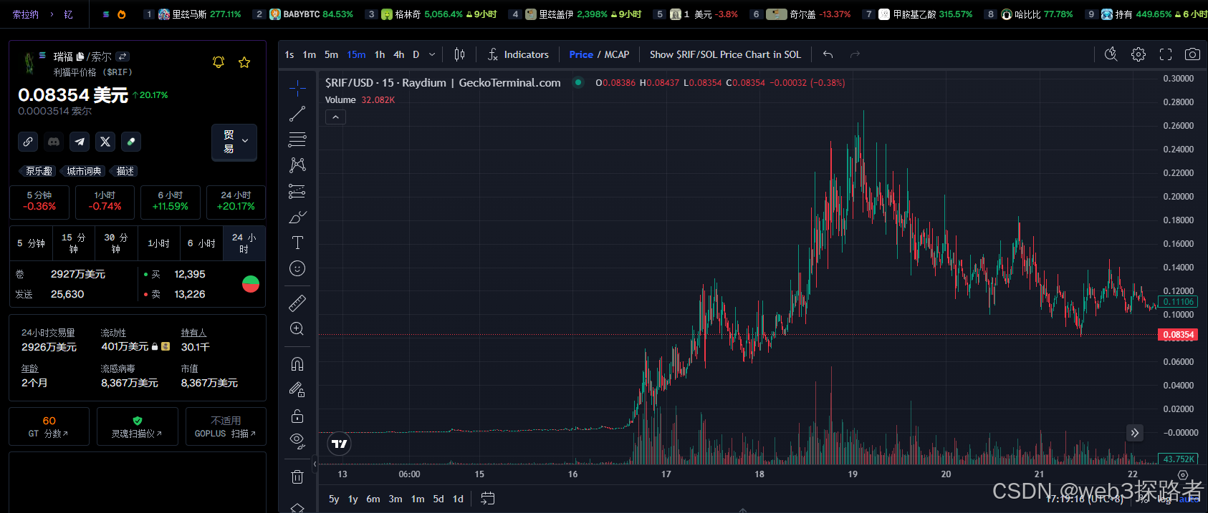Select the brush drawing tool
The height and width of the screenshot is (513, 1208).
click(x=297, y=217)
